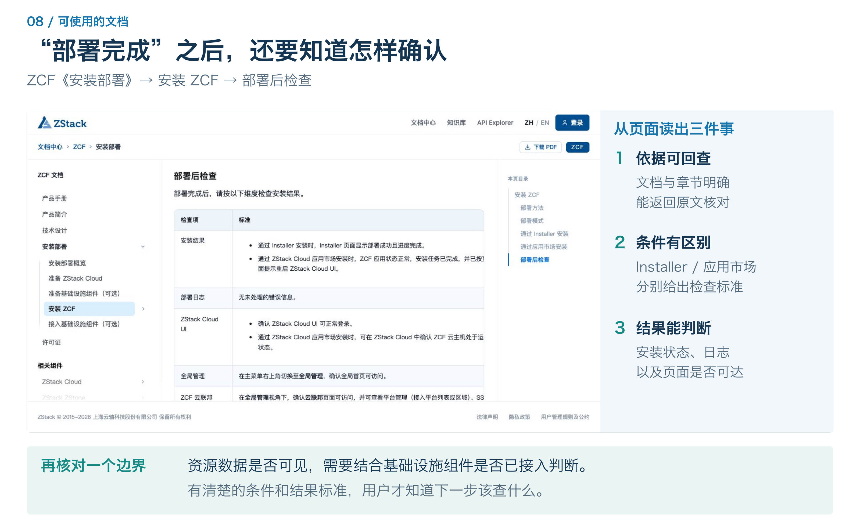Open API Explorer in top navigation

pyautogui.click(x=495, y=123)
